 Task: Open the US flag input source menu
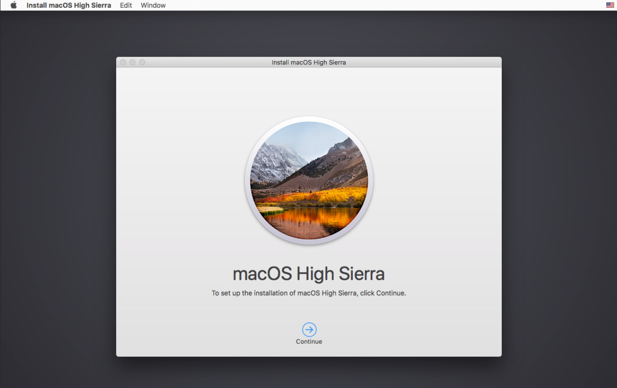[x=610, y=5]
